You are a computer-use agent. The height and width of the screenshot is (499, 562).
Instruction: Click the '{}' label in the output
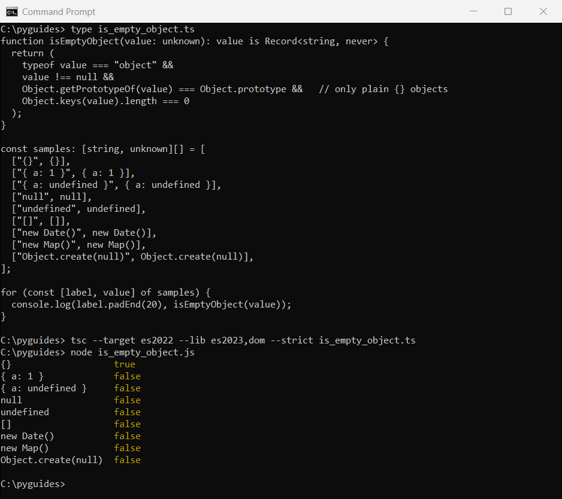(x=6, y=364)
